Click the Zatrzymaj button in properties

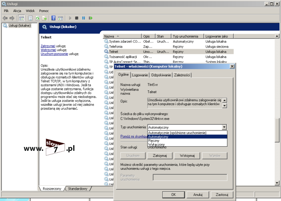coord(160,156)
